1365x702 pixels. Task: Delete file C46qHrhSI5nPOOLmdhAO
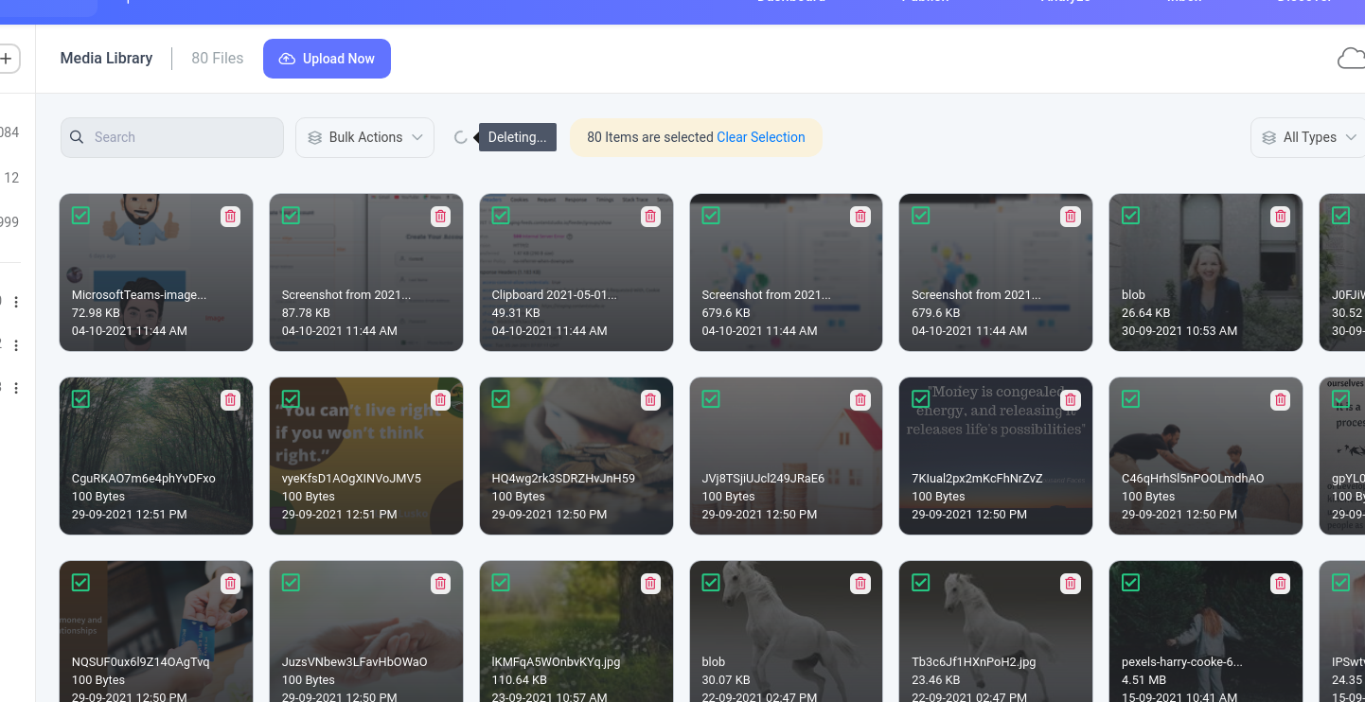coord(1281,400)
